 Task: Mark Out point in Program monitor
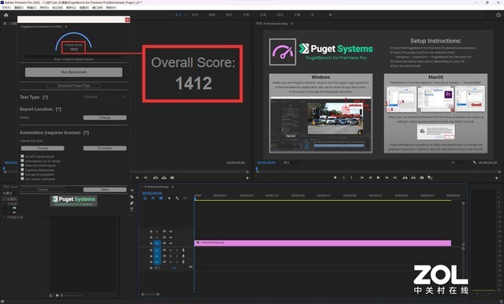351,177
